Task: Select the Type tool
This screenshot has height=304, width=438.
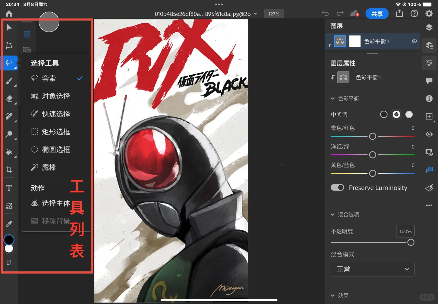Action: [x=9, y=188]
